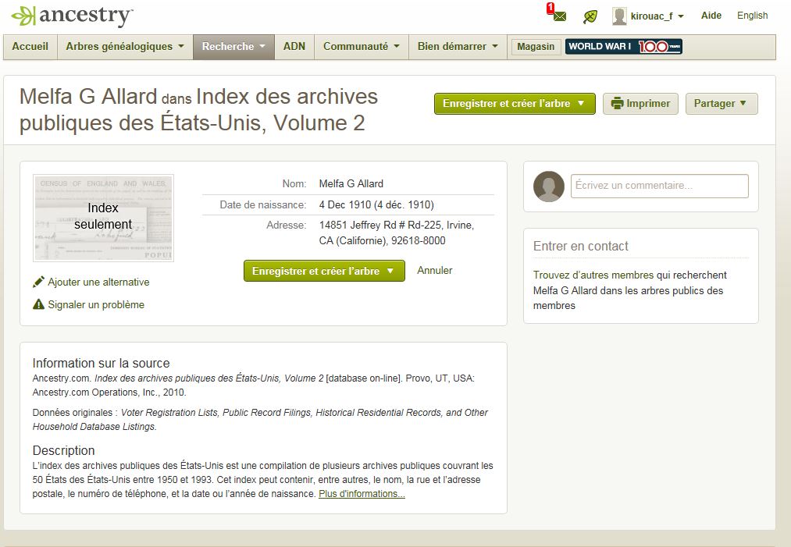Click the Index seulement record thumbnail
This screenshot has height=547, width=791.
pyautogui.click(x=103, y=218)
